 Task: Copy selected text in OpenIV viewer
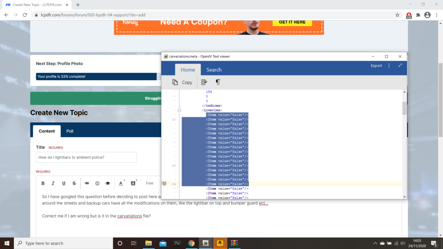point(182,82)
